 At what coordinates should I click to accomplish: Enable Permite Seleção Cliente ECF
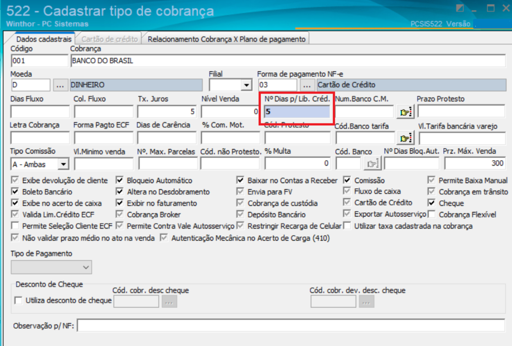16,226
